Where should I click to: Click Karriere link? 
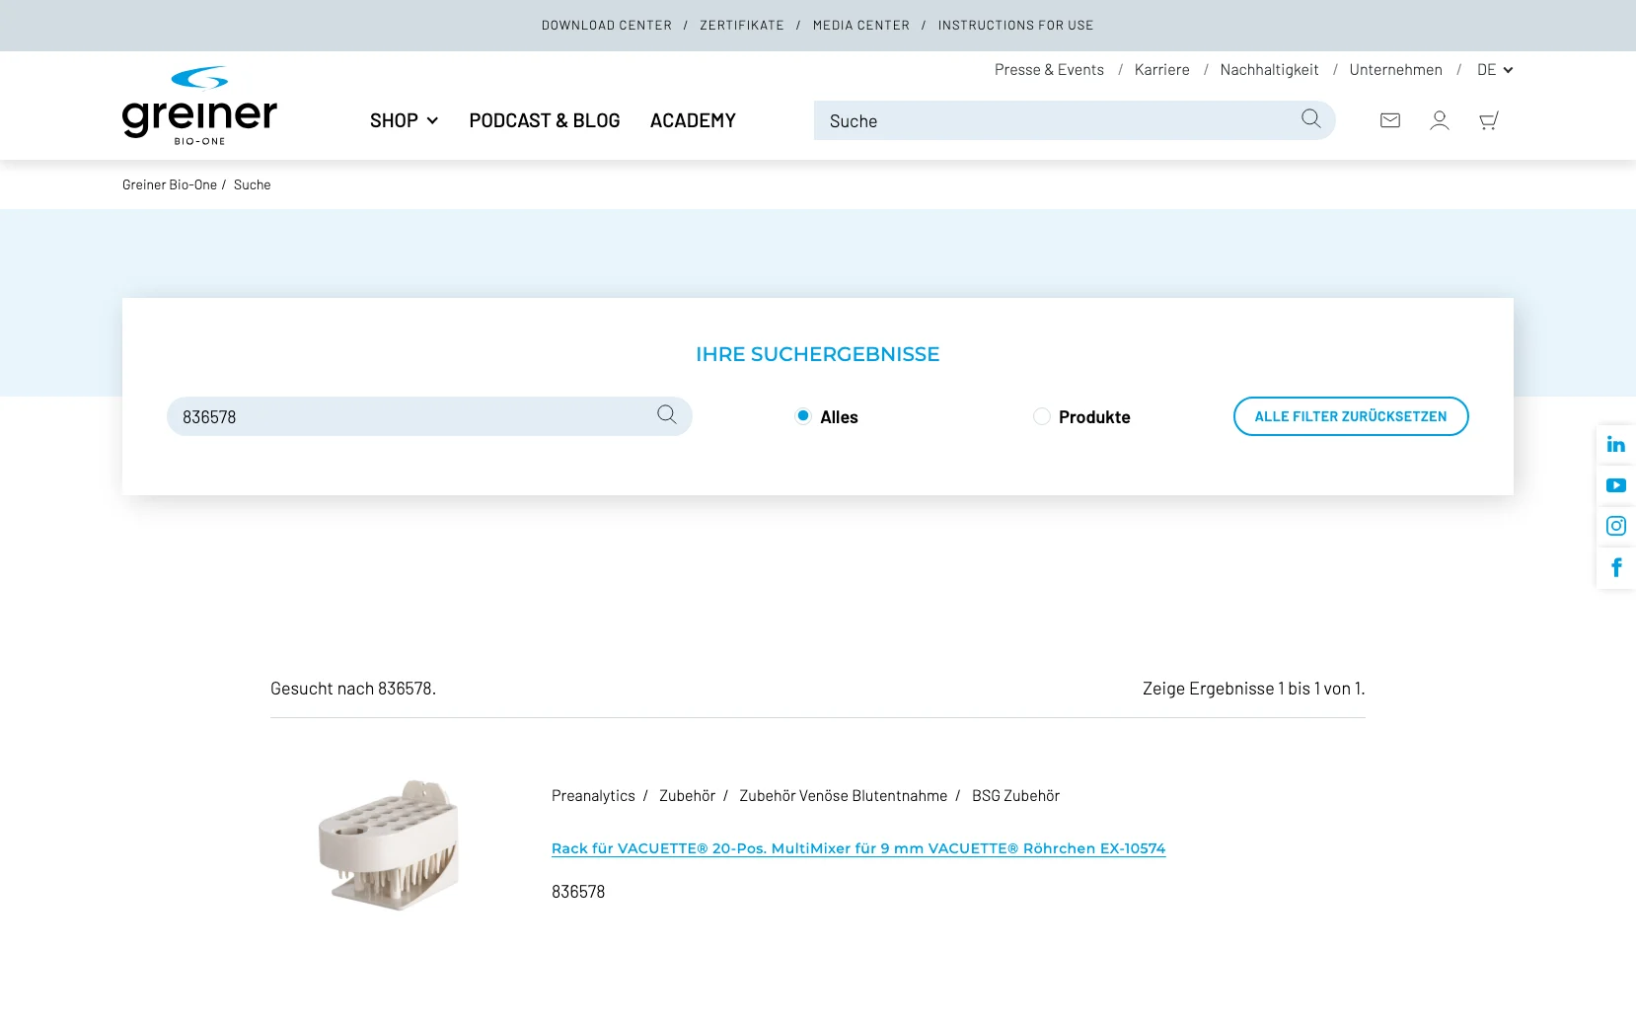coord(1162,69)
